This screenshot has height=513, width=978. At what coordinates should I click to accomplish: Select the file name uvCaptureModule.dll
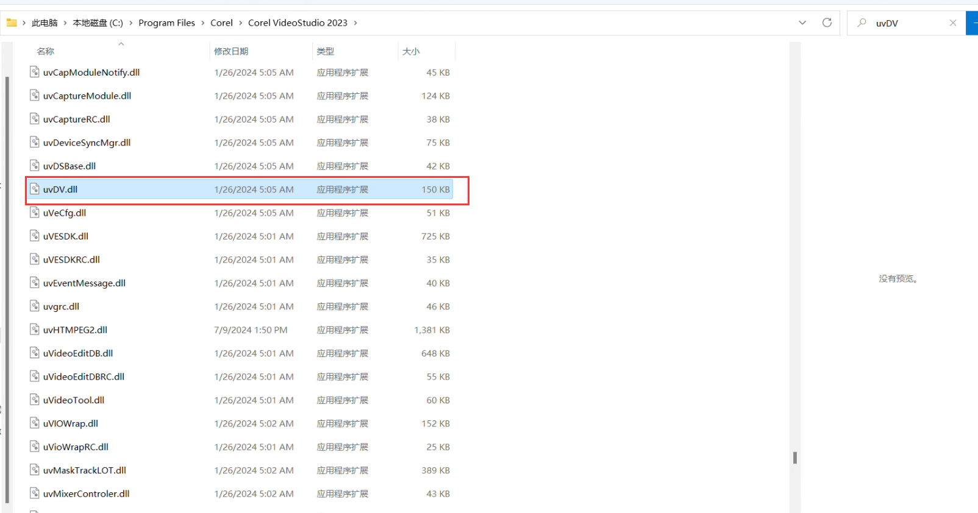pos(87,96)
